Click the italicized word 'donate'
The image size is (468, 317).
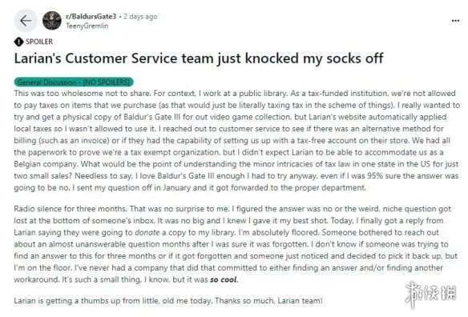pos(147,232)
